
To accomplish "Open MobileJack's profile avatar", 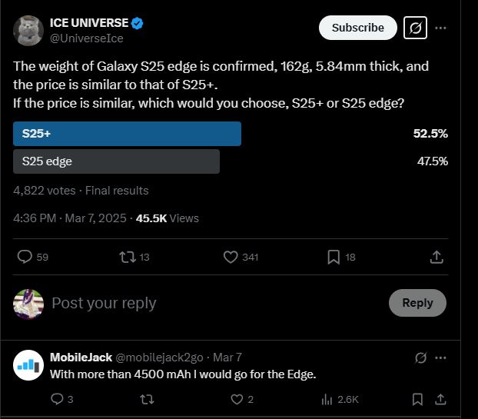I will pyautogui.click(x=28, y=365).
